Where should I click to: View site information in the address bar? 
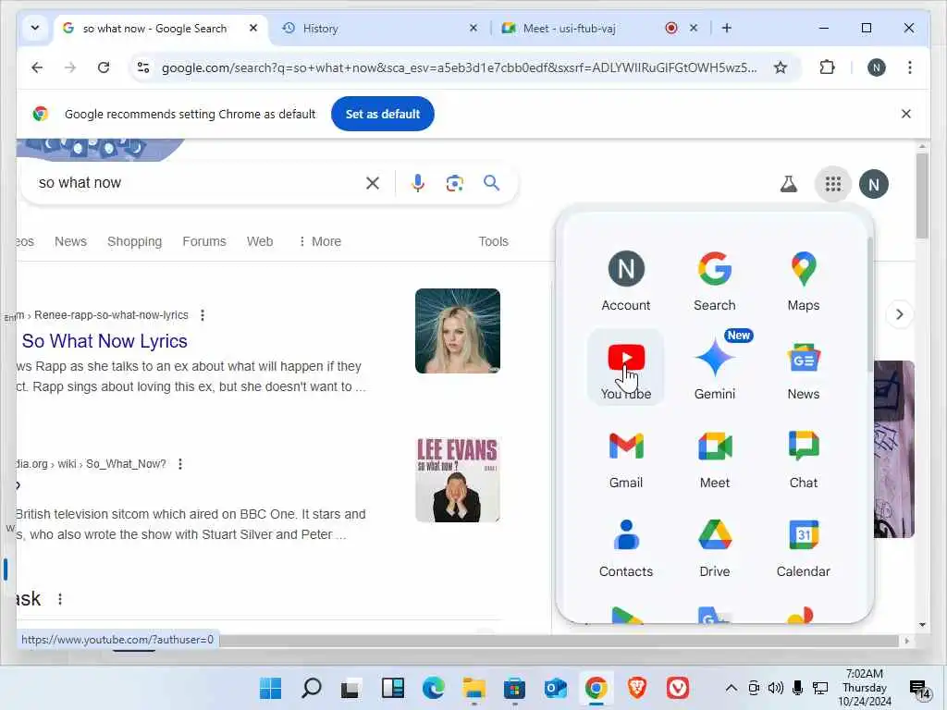coord(143,67)
